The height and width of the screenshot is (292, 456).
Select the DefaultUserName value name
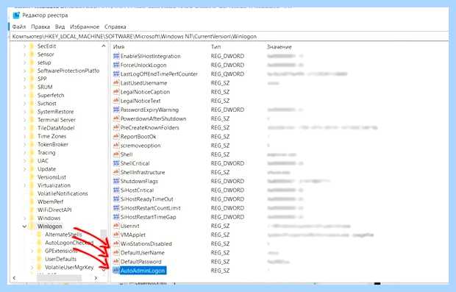(x=143, y=252)
